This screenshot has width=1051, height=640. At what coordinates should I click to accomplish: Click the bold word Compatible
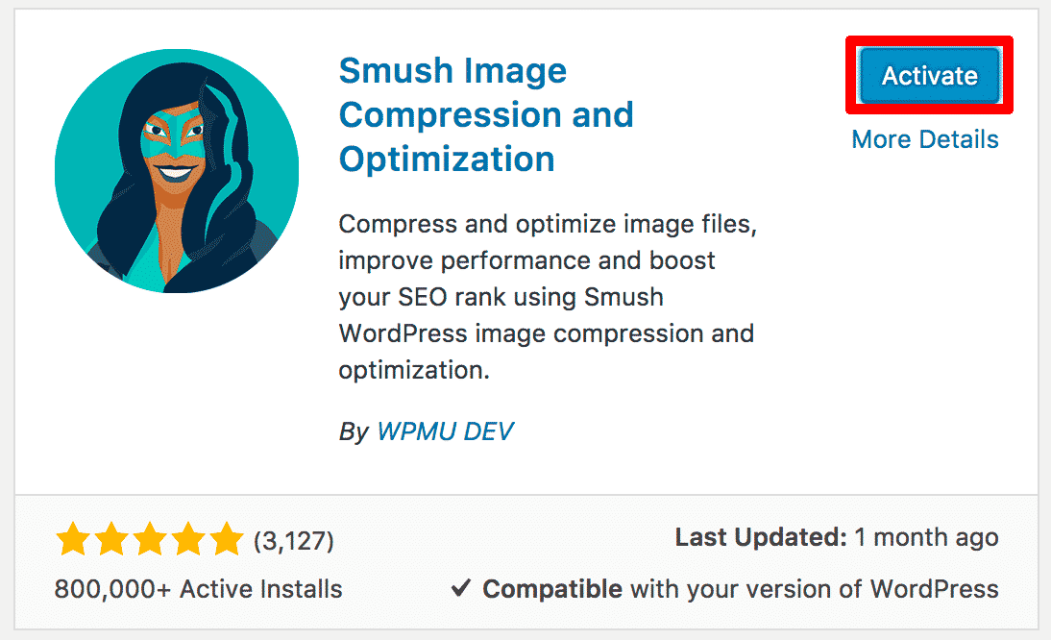tap(552, 589)
